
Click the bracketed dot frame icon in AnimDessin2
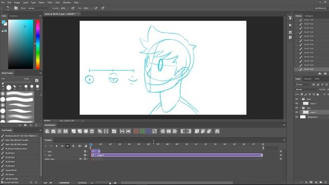click(x=106, y=132)
